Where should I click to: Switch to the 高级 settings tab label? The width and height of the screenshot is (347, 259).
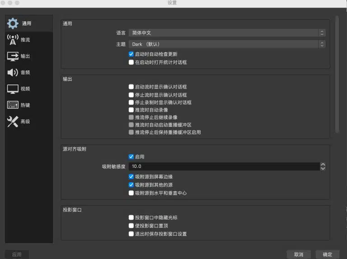[x=25, y=121]
